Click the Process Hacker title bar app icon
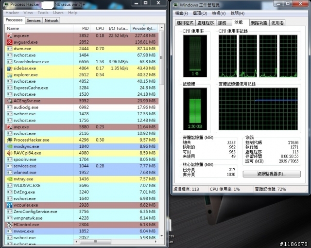The width and height of the screenshot is (311, 248). (x=6, y=4)
